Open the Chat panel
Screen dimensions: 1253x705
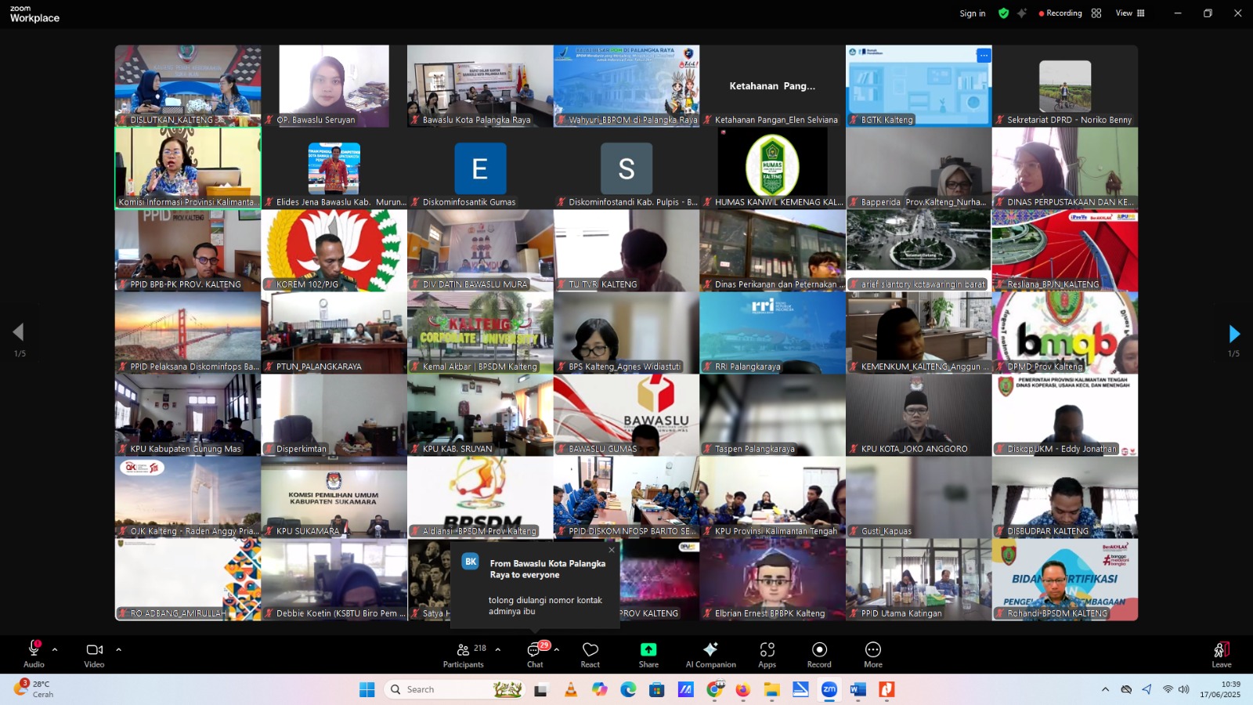[535, 655]
